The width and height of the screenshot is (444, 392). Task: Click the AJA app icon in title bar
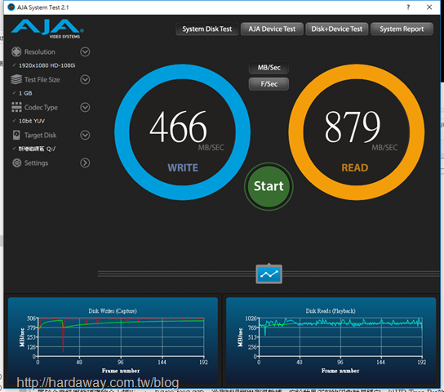[x=11, y=7]
